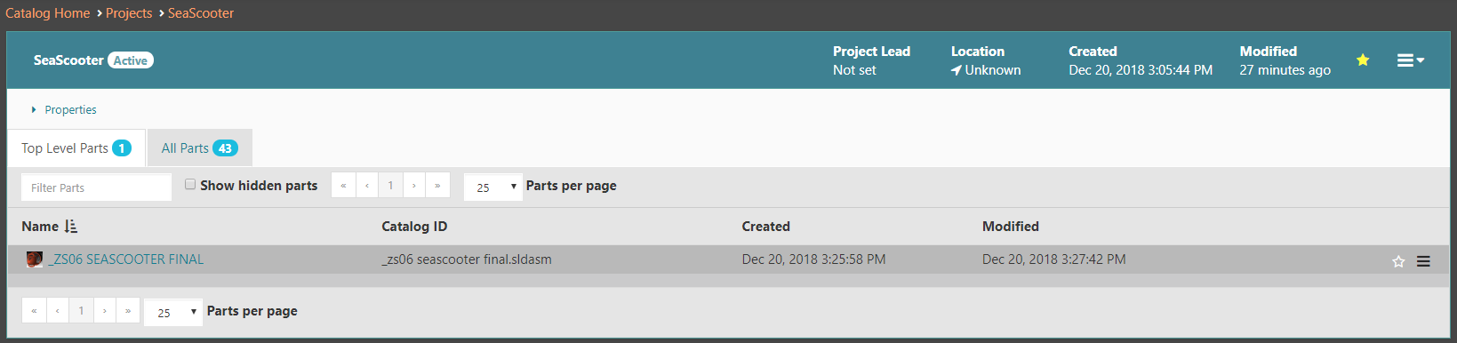Go to last page in top pagination
The width and height of the screenshot is (1457, 343).
click(437, 186)
